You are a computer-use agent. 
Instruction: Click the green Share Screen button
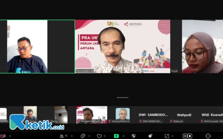click(116, 136)
